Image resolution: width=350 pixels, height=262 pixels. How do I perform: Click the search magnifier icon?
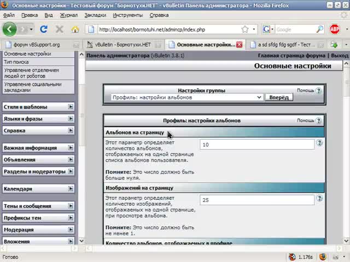[x=320, y=29]
